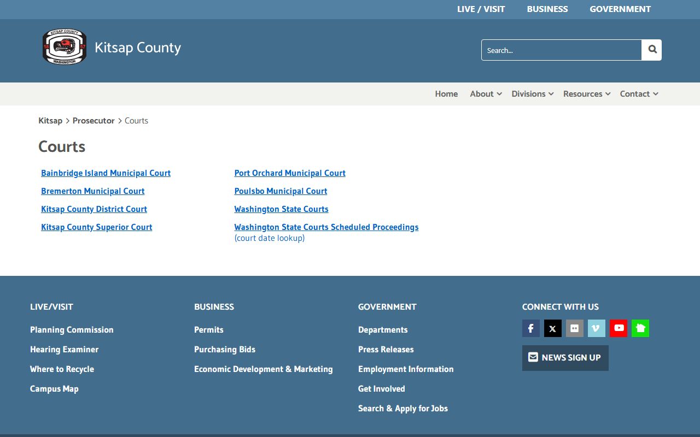Screen dimensions: 700x437
Task: Click the Kitsap breadcrumb link
Action: click(x=50, y=121)
